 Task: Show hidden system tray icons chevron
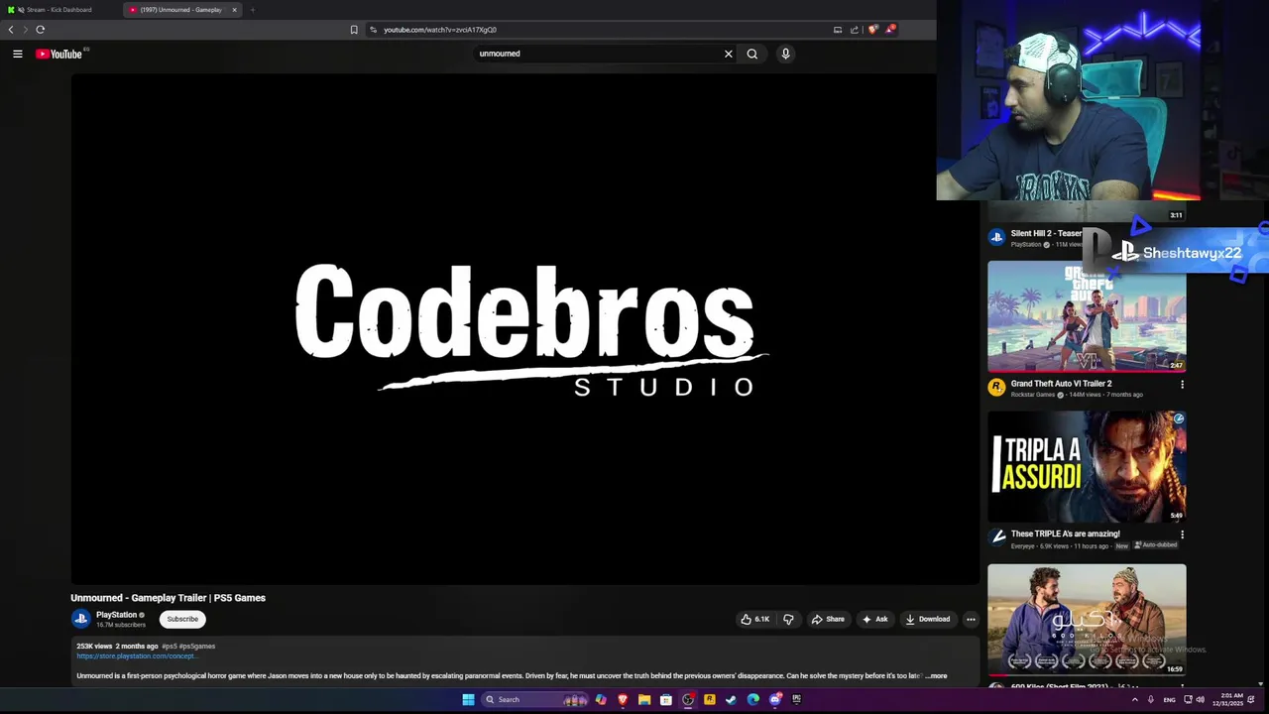pos(1135,699)
